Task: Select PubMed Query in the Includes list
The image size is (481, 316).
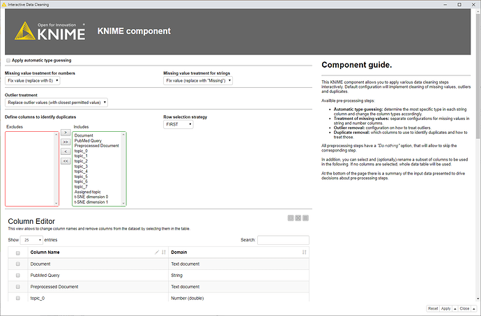Action: [88, 141]
